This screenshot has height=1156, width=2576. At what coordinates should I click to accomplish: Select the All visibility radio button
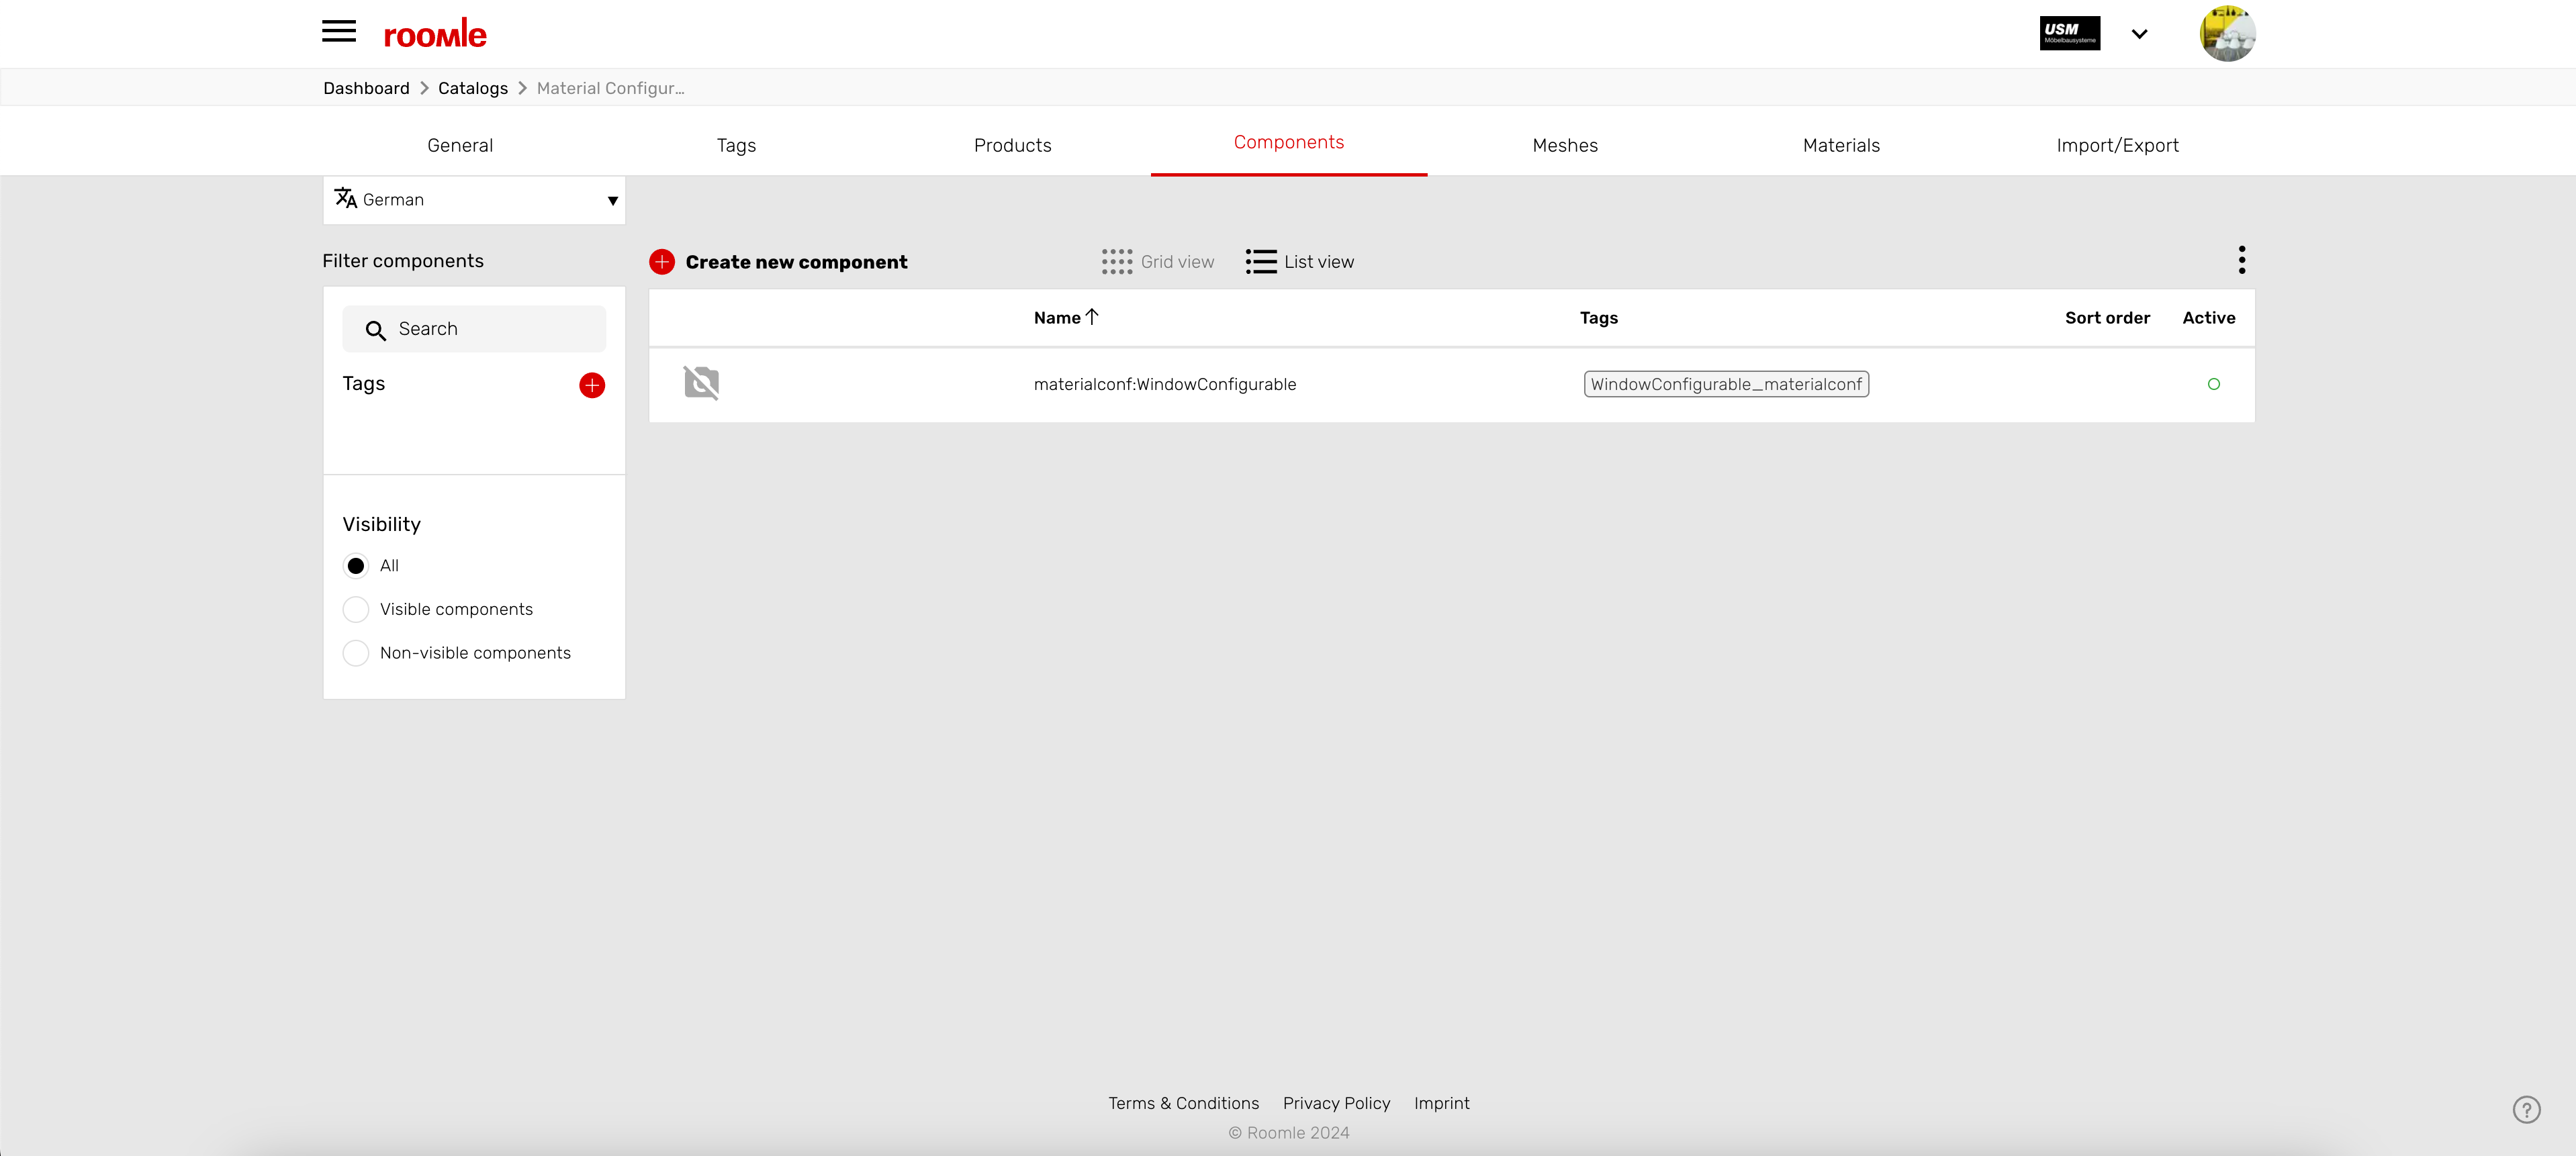pos(356,566)
